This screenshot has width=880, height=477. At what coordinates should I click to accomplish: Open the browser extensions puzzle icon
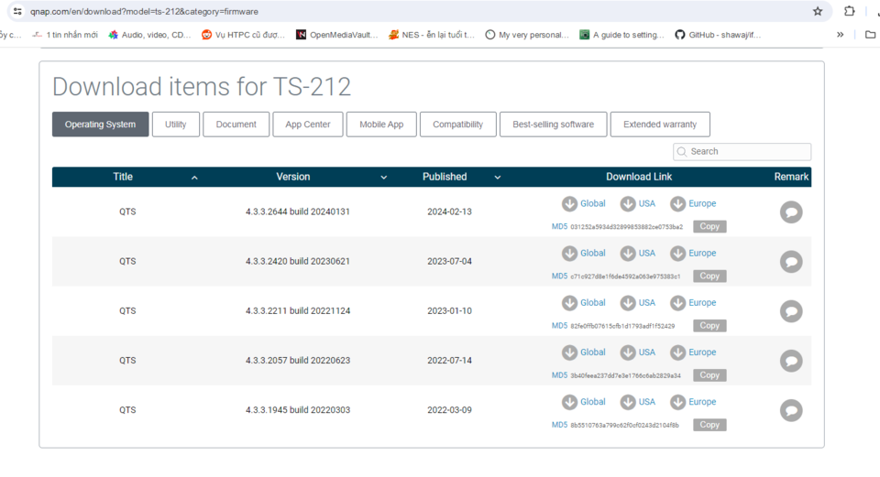pyautogui.click(x=849, y=11)
